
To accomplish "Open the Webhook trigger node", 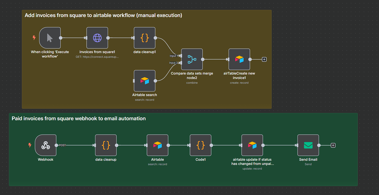I will 46,145.
